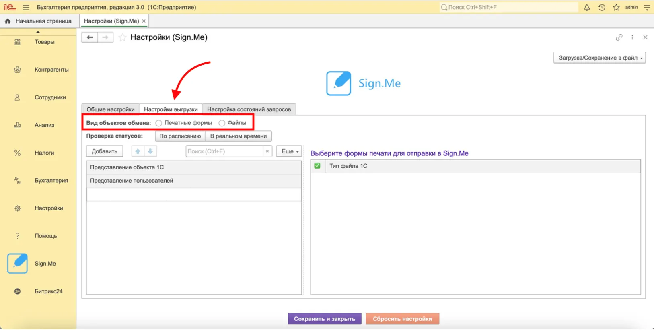Clear the search field with x
654x330 pixels.
[267, 151]
